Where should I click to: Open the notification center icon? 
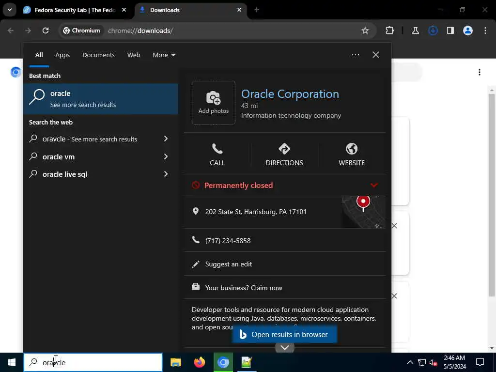pos(480,362)
